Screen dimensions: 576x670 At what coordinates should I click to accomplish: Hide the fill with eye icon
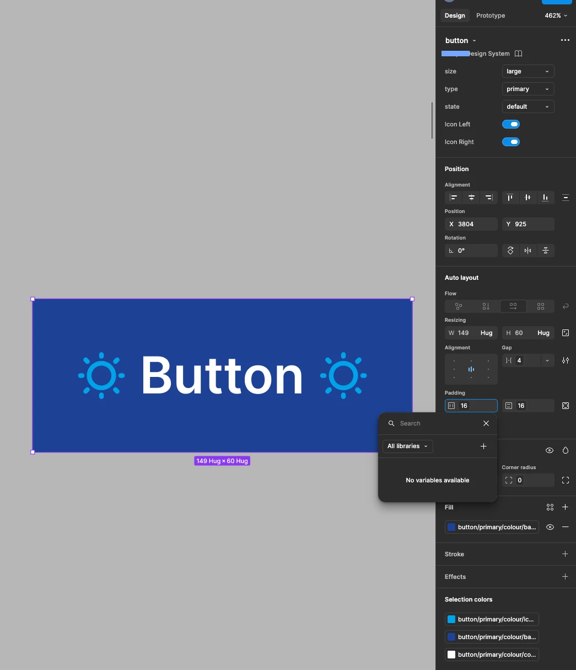pos(550,527)
